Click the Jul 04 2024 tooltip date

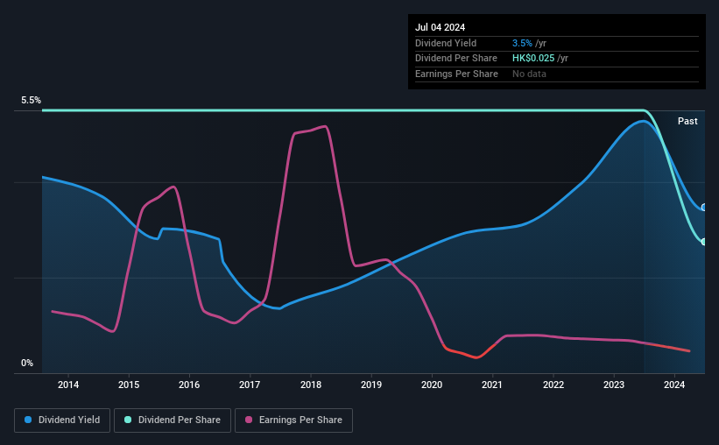pos(441,27)
